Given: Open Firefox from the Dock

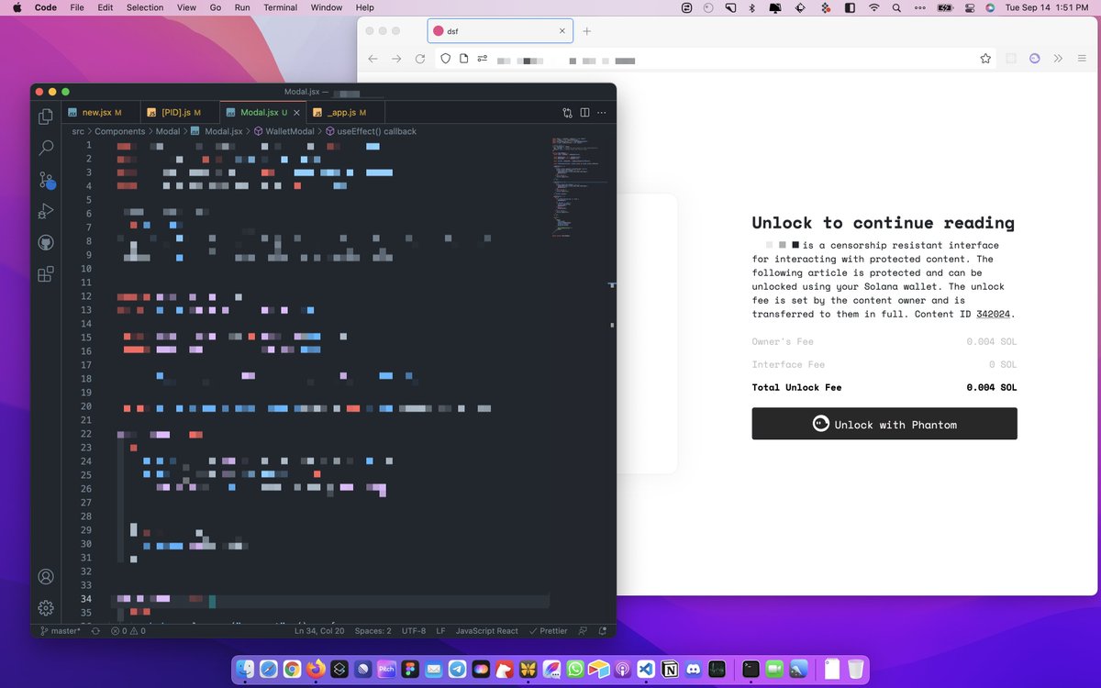Looking at the screenshot, I should pos(316,670).
